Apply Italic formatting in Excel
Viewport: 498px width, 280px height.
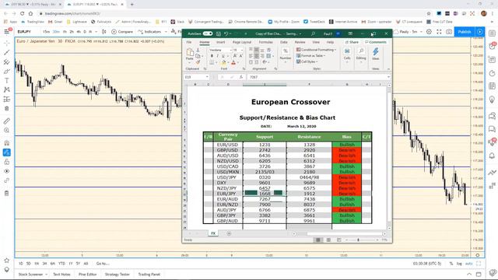pos(217,56)
